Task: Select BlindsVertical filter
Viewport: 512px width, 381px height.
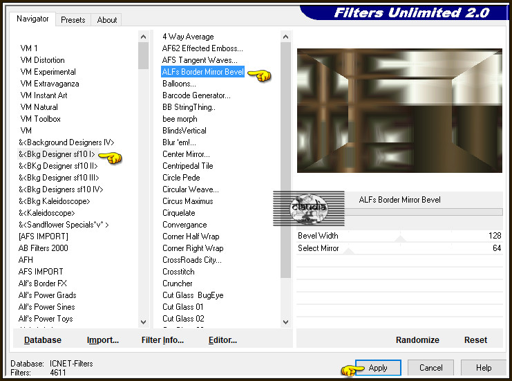Action: pyautogui.click(x=184, y=131)
